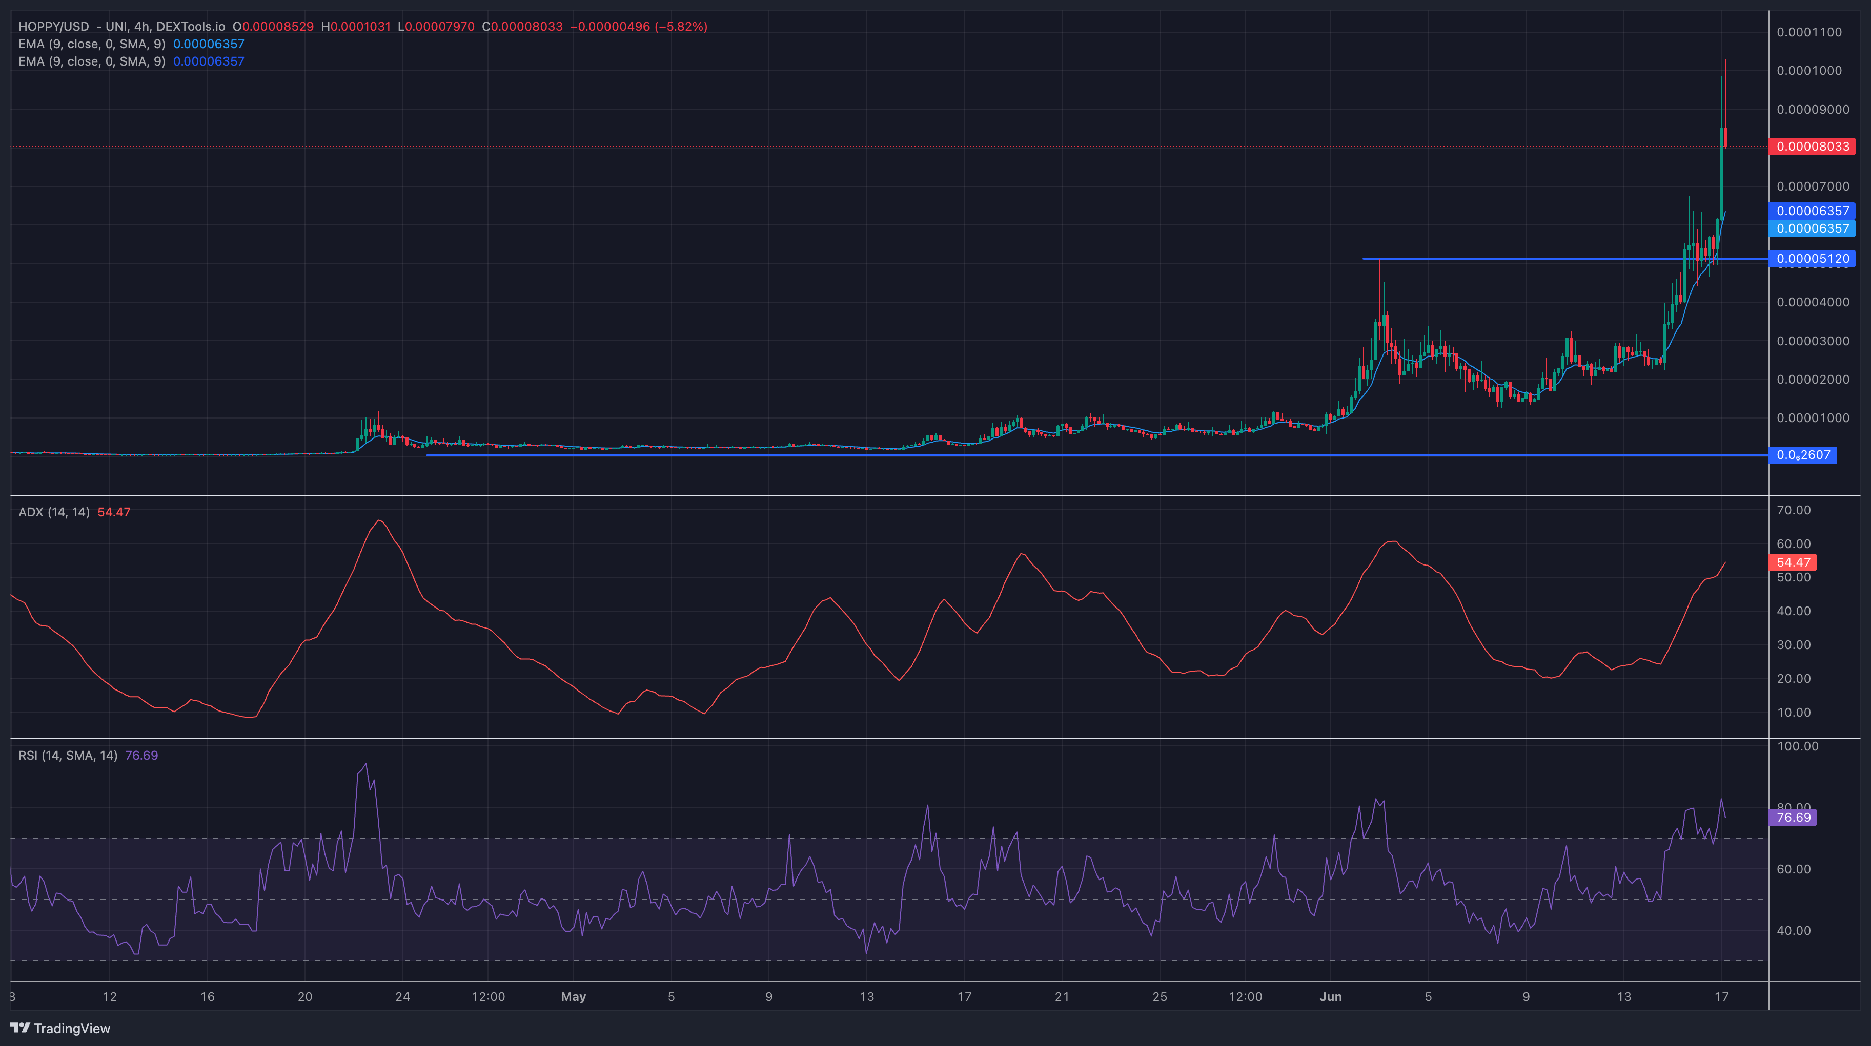1871x1046 pixels.
Task: Open the HOPPY/USD symbol title
Action: tap(54, 26)
